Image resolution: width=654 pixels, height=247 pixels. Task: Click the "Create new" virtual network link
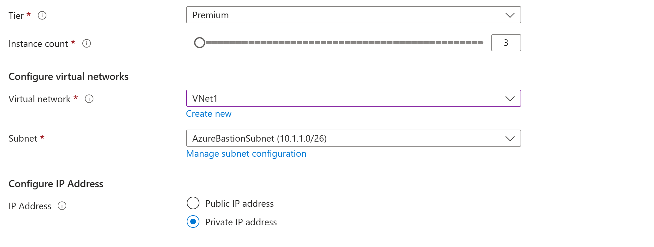(209, 114)
